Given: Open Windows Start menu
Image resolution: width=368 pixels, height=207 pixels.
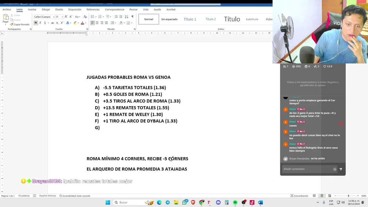Looking at the screenshot, I should 108,202.
